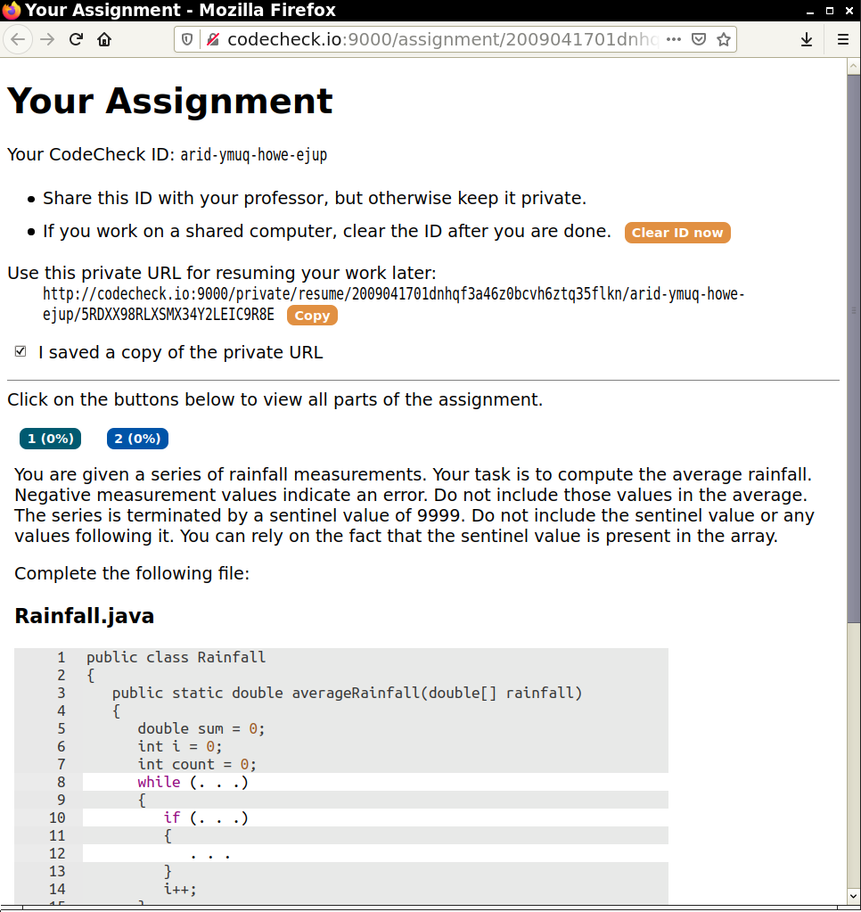The image size is (861, 912).
Task: Bookmark this page with the star
Action: click(724, 39)
